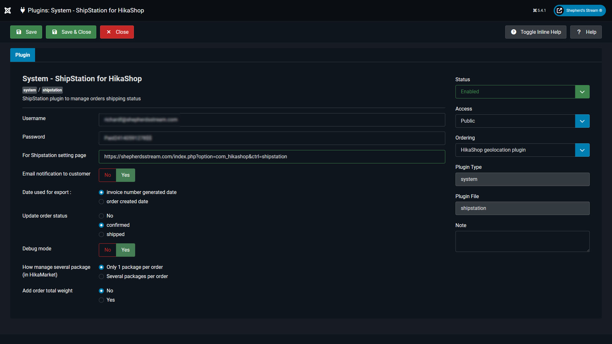Expand the Ordering dropdown list
Viewport: 612px width, 344px height.
pyautogui.click(x=522, y=150)
